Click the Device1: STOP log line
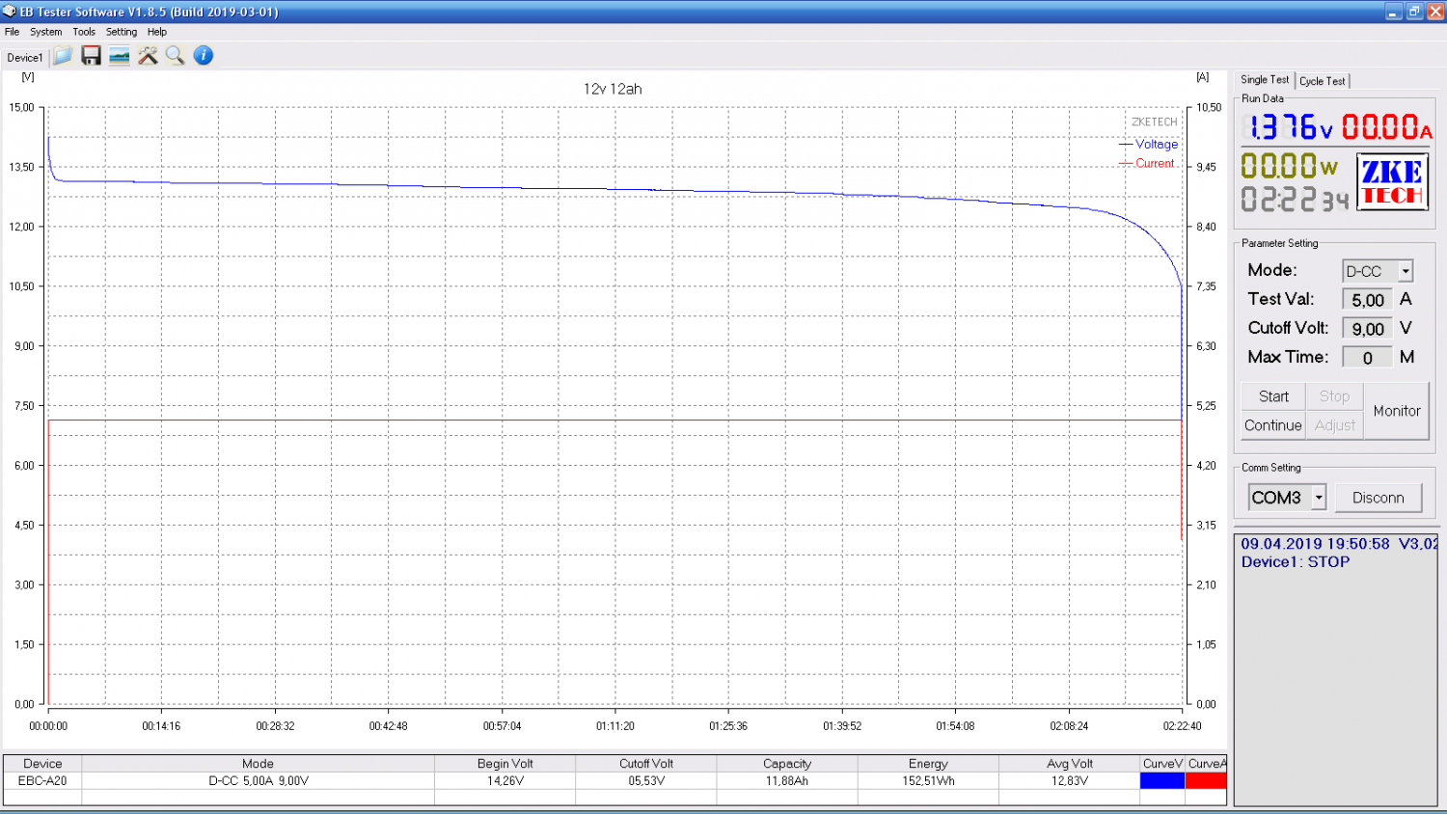 click(1295, 562)
